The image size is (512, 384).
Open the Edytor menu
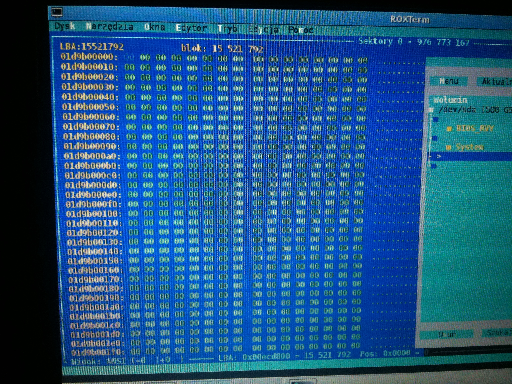click(x=191, y=28)
